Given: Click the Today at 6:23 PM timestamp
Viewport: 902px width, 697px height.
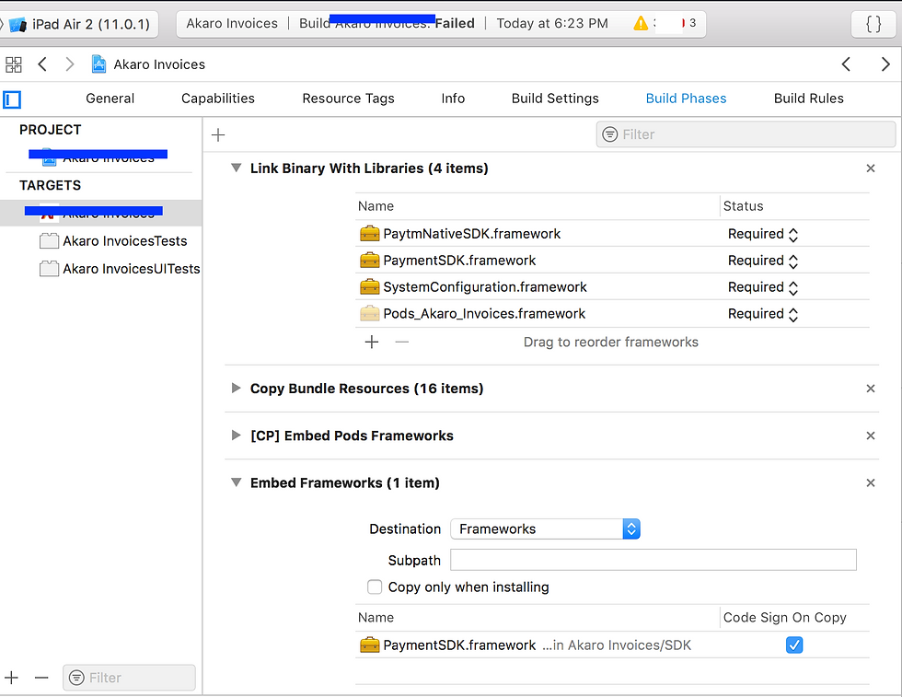Looking at the screenshot, I should (551, 24).
